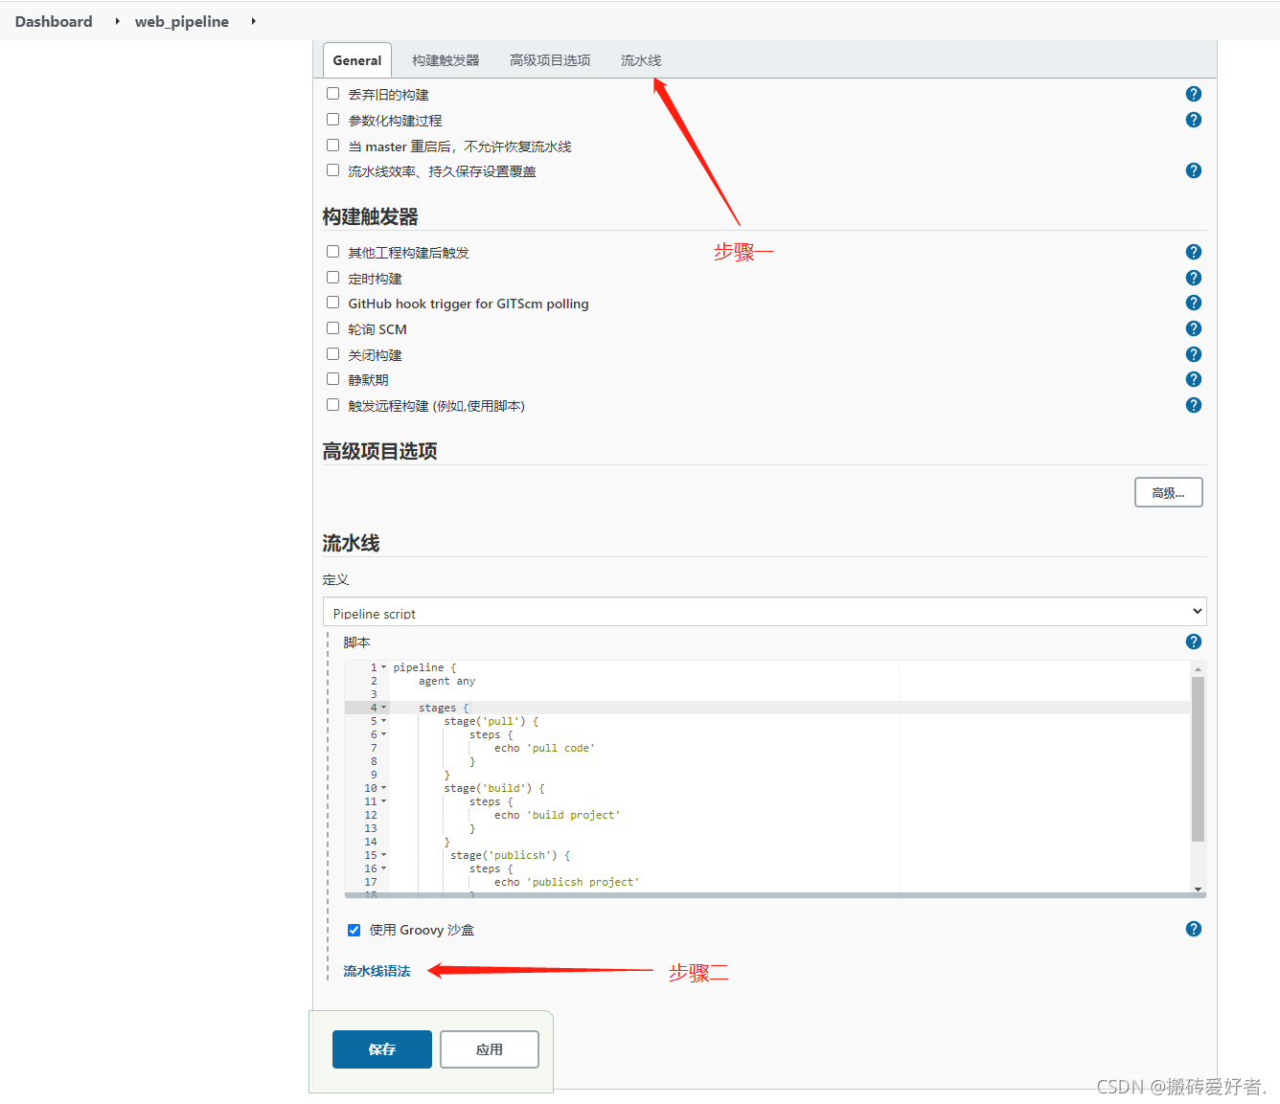Fold stage('build') block at line 10
Viewport: 1280px width, 1104px height.
pos(384,788)
